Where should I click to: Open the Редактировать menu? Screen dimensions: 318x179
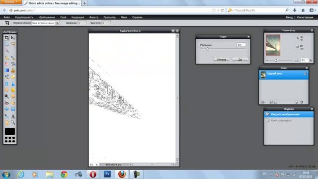click(x=24, y=17)
